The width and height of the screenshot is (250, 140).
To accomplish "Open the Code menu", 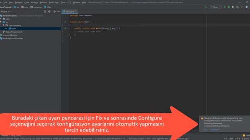I will (x=27, y=2).
